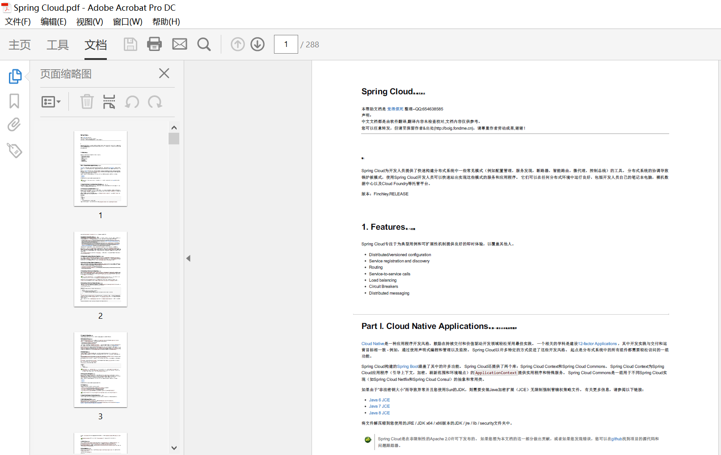Click the 'Spring Cloud' document heading

(387, 92)
